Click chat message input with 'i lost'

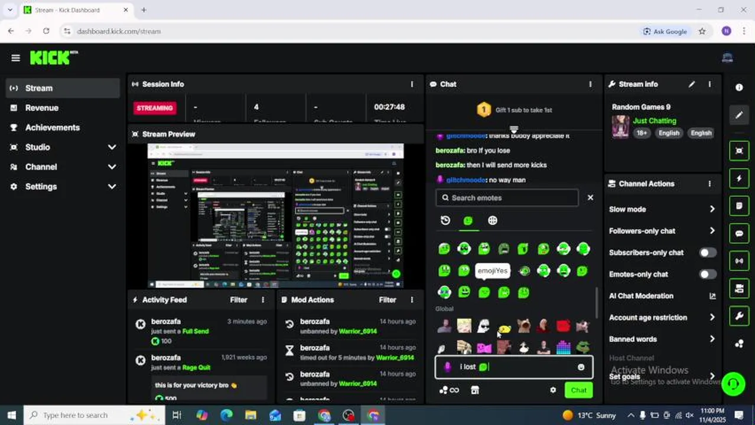pyautogui.click(x=514, y=367)
